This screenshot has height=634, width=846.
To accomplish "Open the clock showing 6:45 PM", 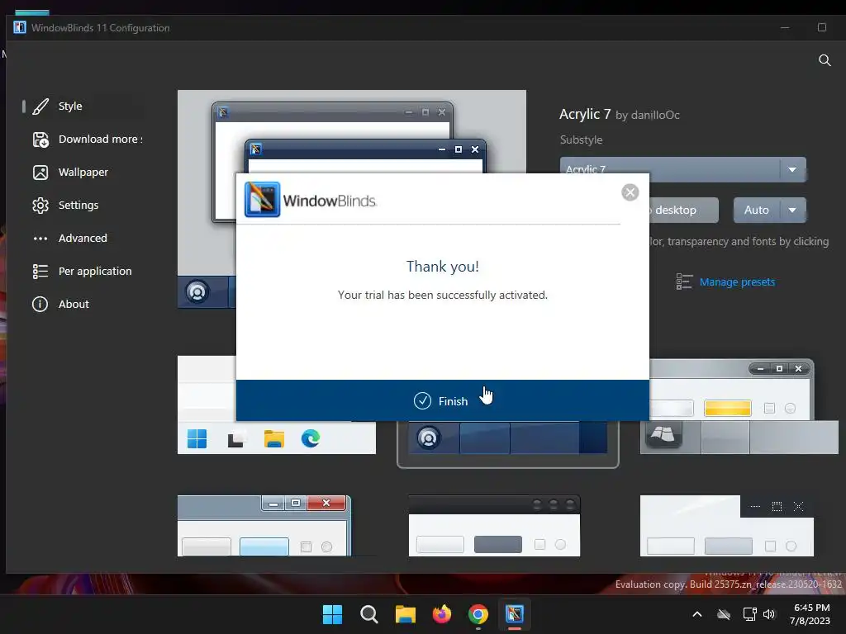I will coord(811,614).
